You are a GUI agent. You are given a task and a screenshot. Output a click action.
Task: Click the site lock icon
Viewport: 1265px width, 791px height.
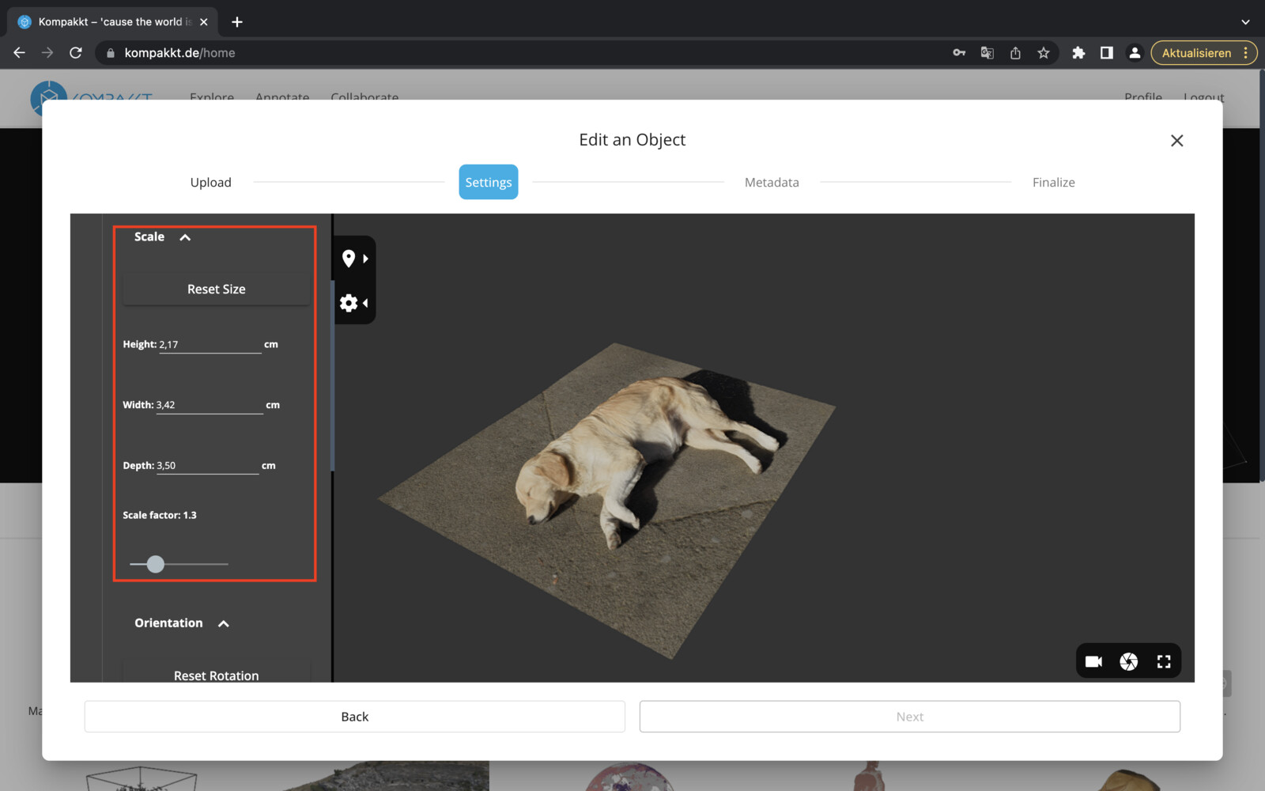111,53
